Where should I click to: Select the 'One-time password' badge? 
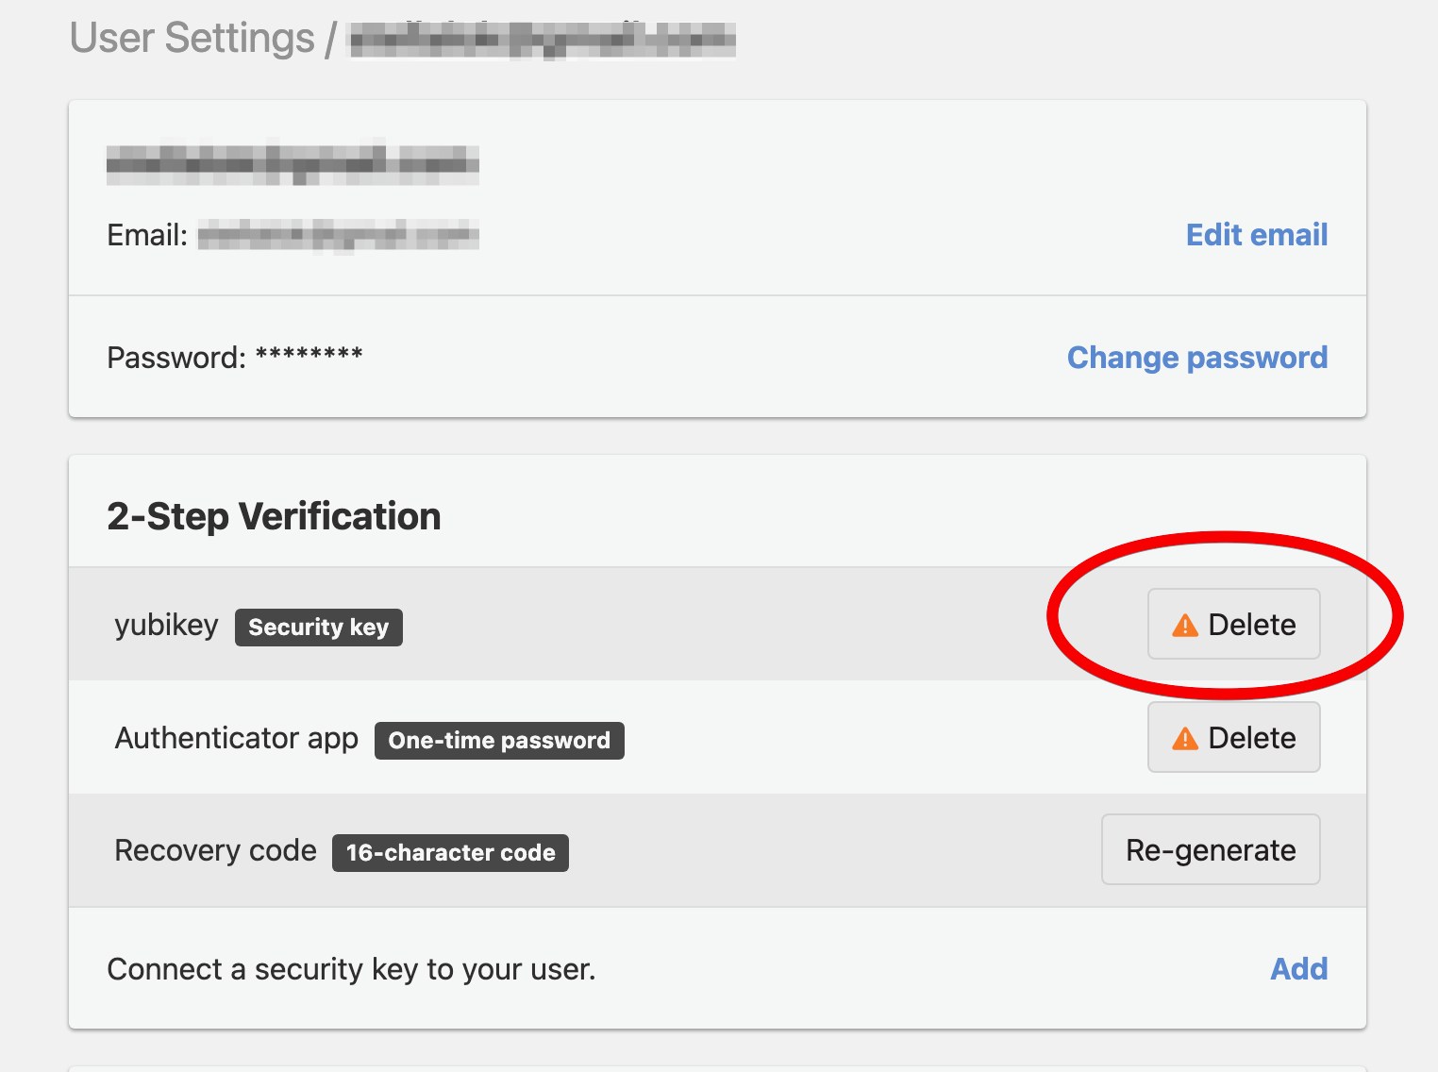[x=498, y=741]
